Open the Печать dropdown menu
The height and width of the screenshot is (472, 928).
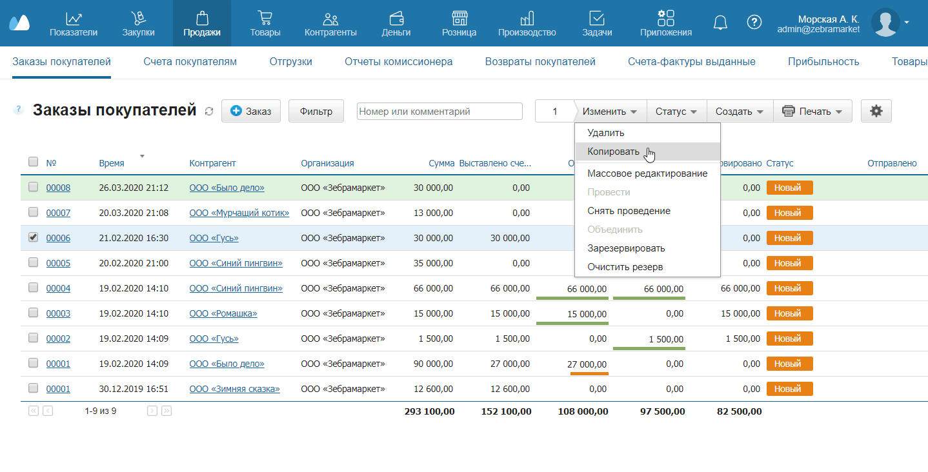click(x=812, y=112)
